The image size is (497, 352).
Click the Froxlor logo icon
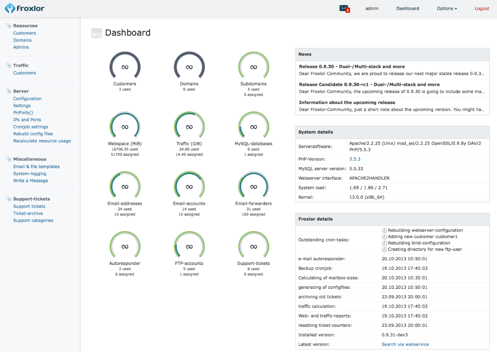click(10, 8)
